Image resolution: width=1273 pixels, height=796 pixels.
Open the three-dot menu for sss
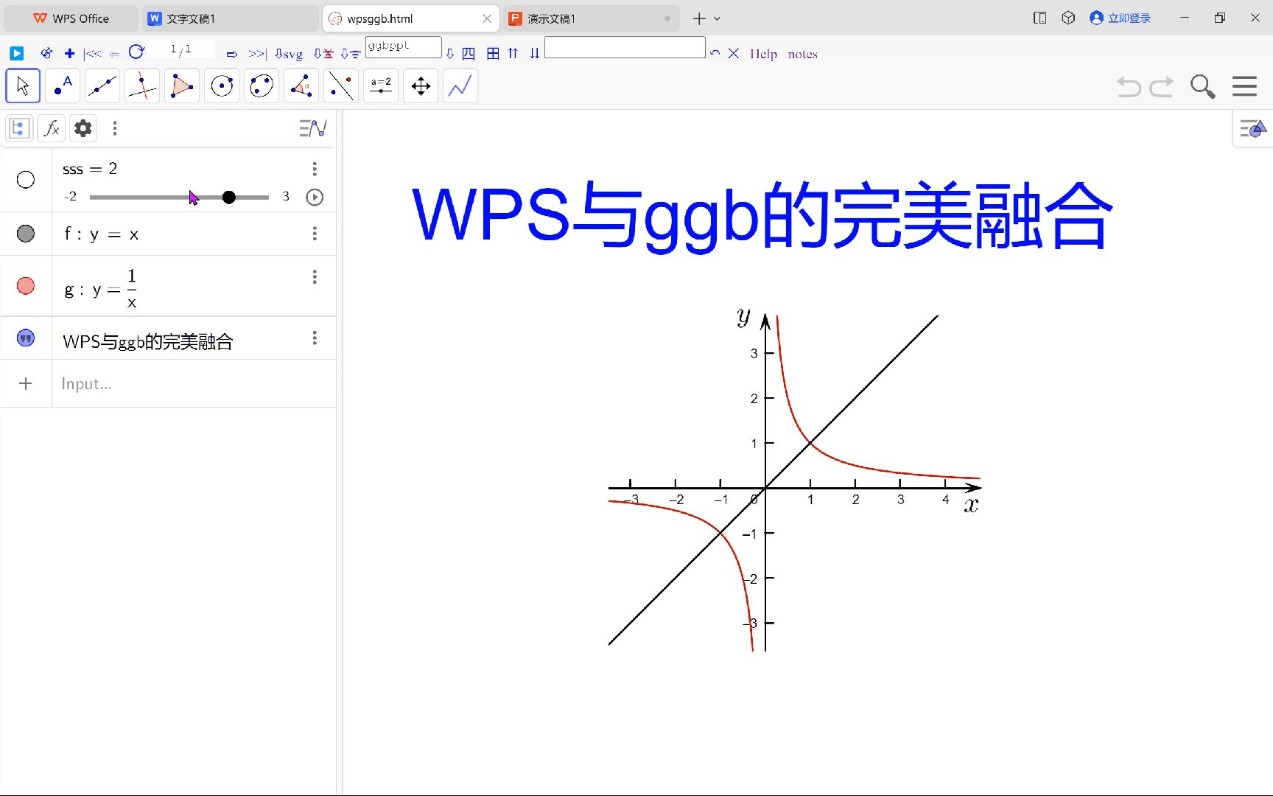click(x=315, y=169)
